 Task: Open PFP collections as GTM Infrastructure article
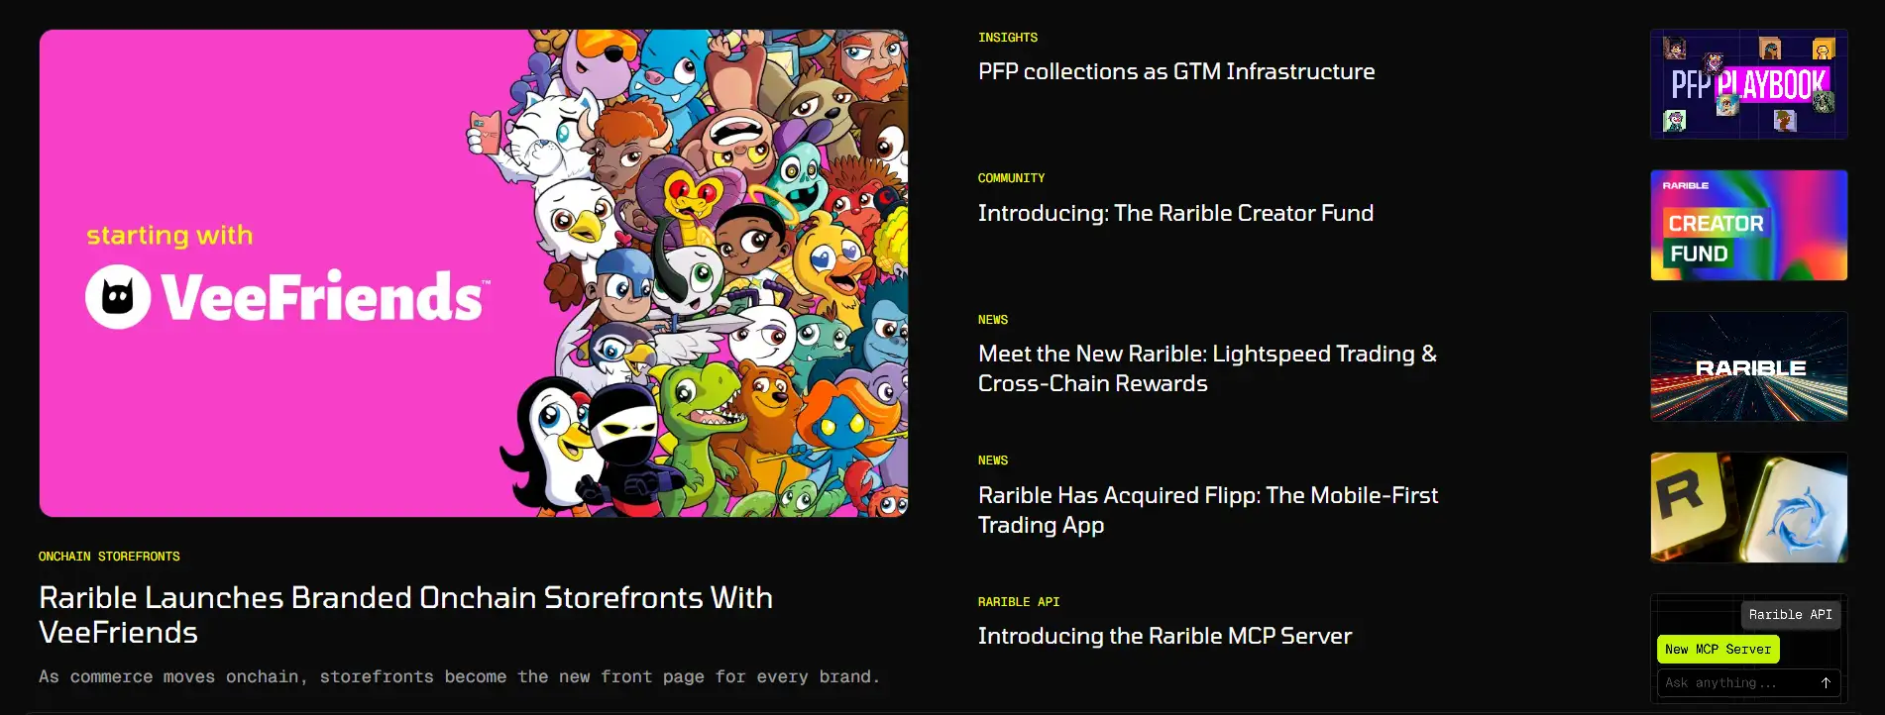1175,71
